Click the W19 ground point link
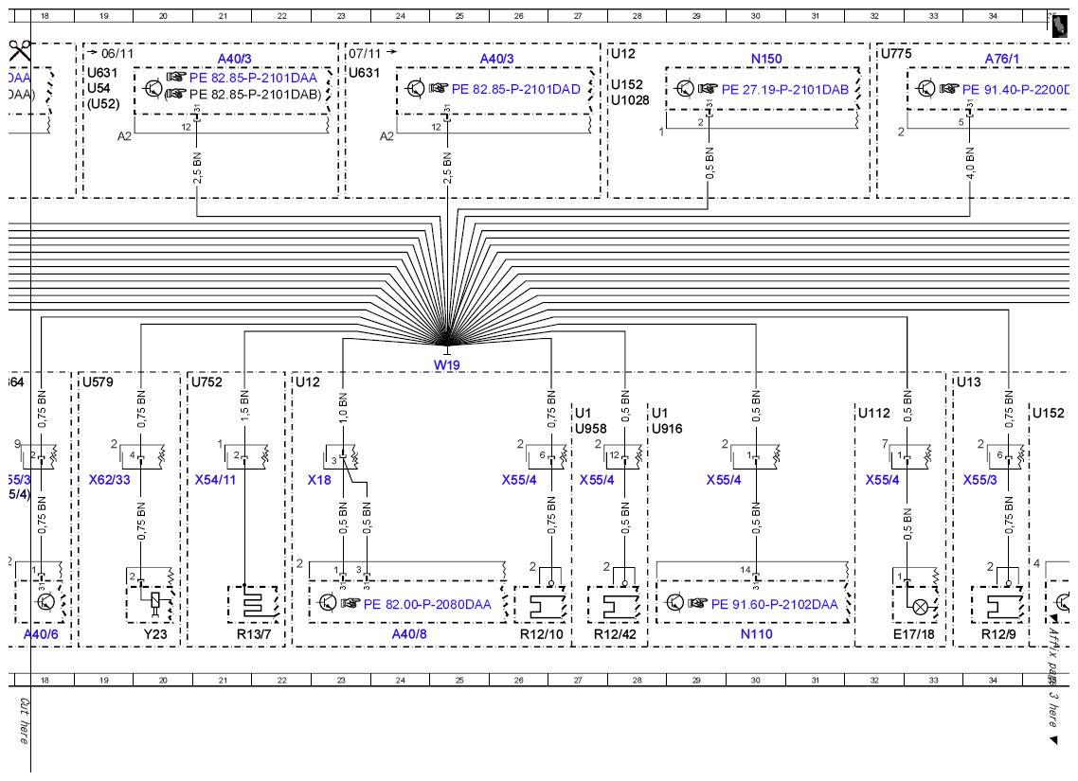The width and height of the screenshot is (1078, 781). click(447, 365)
